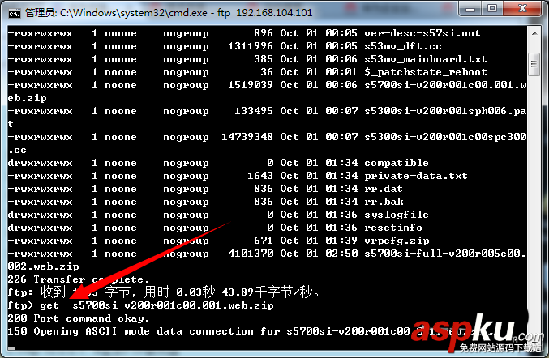Click the file size 133495
The image size is (549, 358).
tap(254, 111)
